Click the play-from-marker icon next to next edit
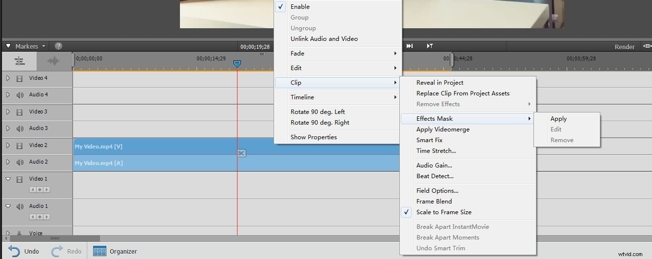This screenshot has height=259, width=652. pyautogui.click(x=430, y=46)
